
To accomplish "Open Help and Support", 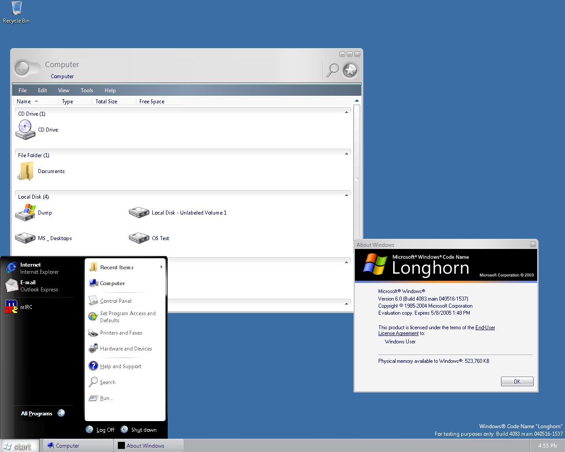I will pos(115,366).
